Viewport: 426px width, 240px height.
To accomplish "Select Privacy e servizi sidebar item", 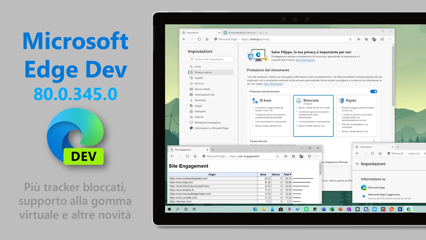I will 211,72.
